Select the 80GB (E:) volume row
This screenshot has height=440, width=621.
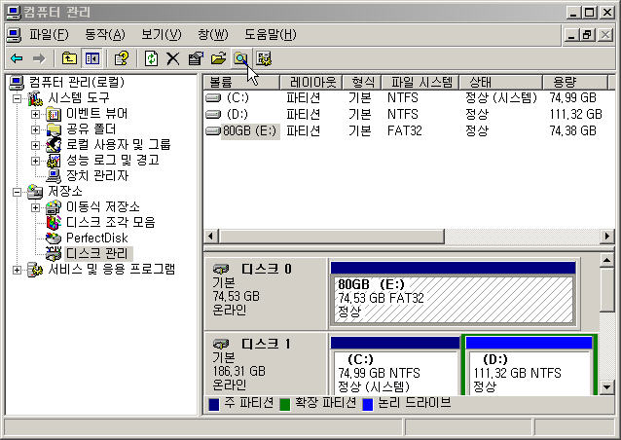coord(249,130)
